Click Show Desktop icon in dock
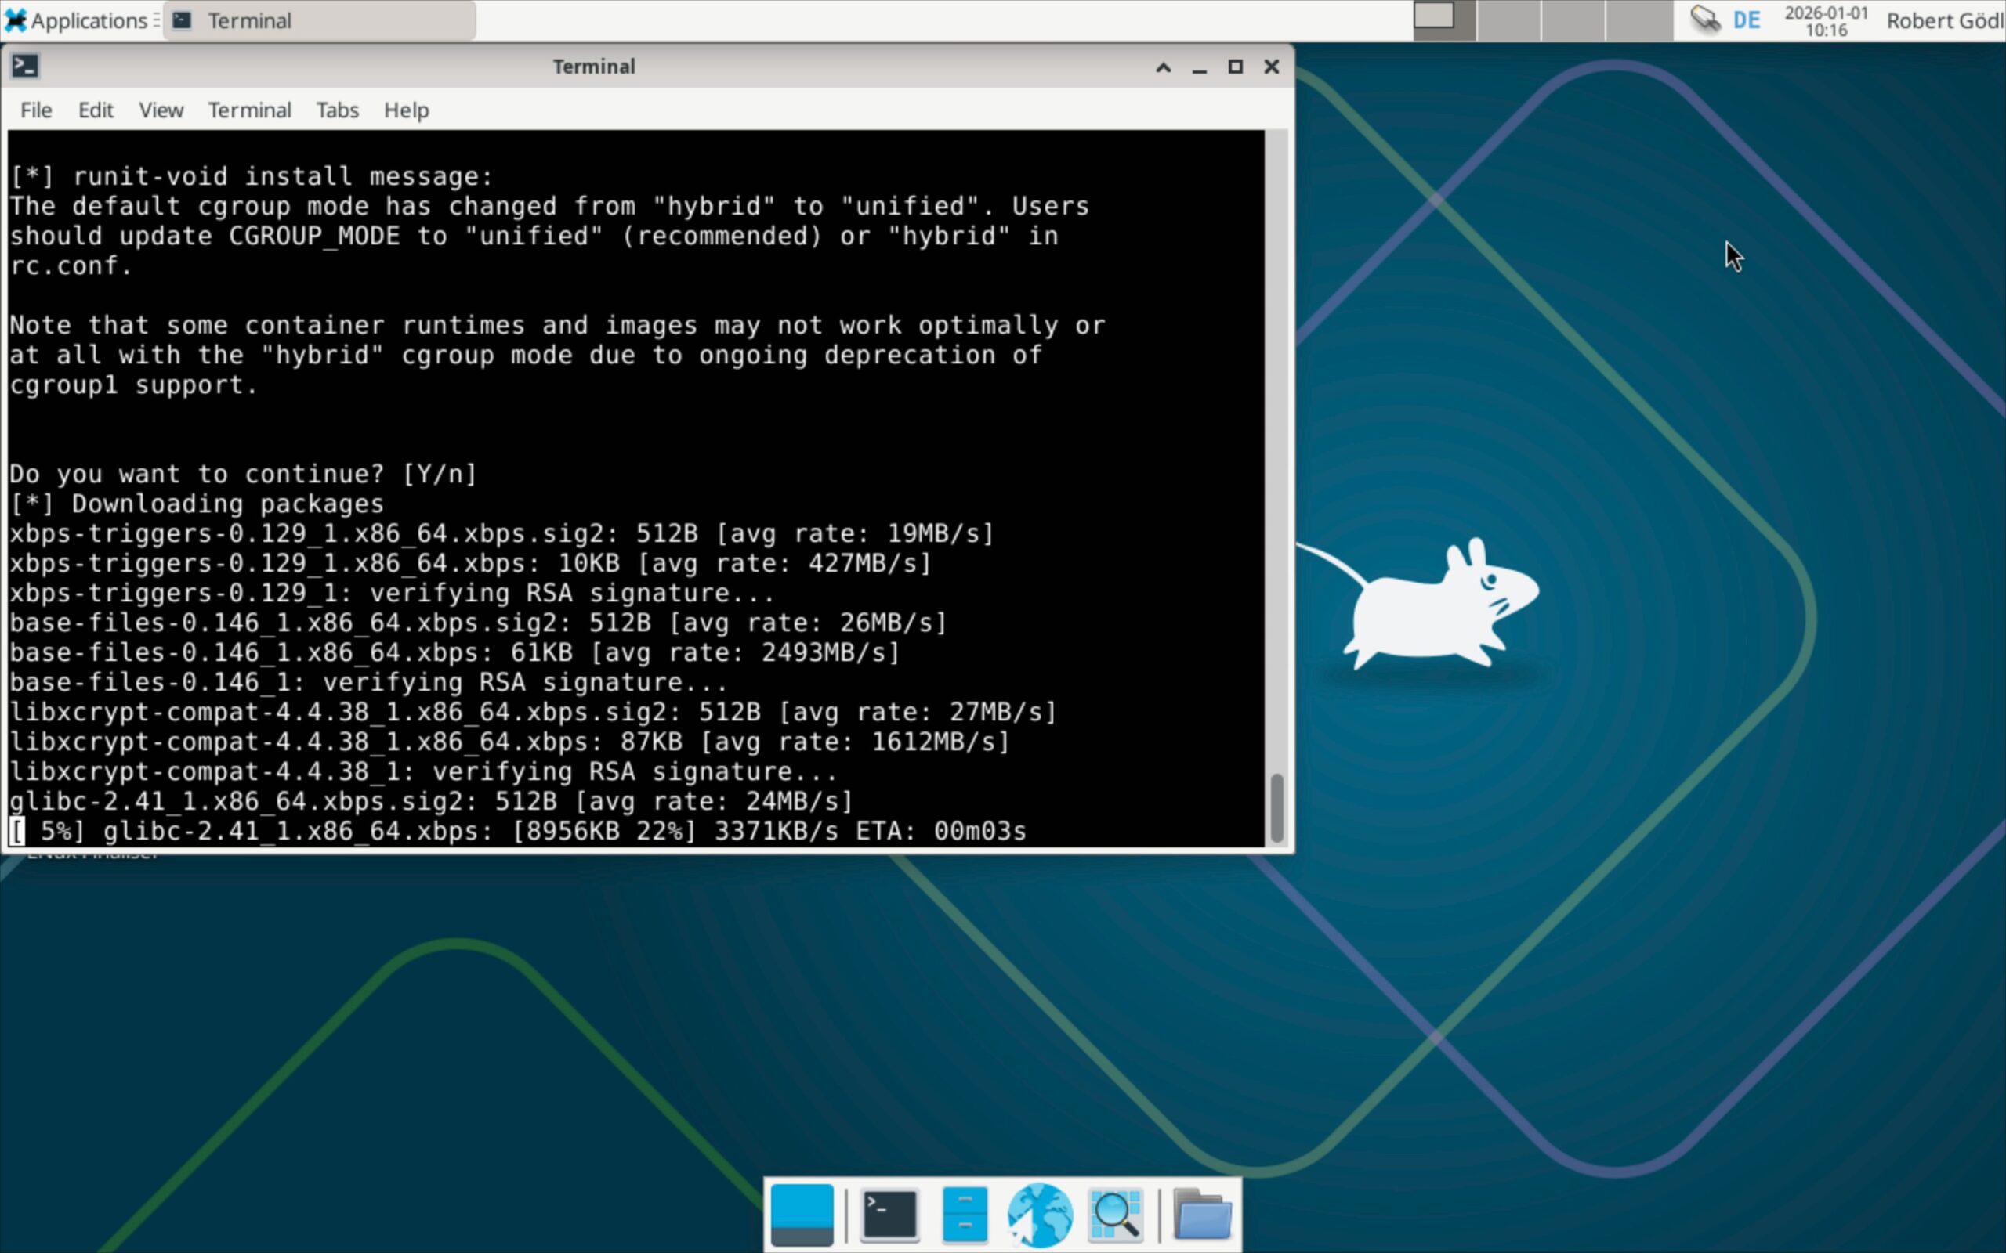2006x1253 pixels. tap(802, 1215)
